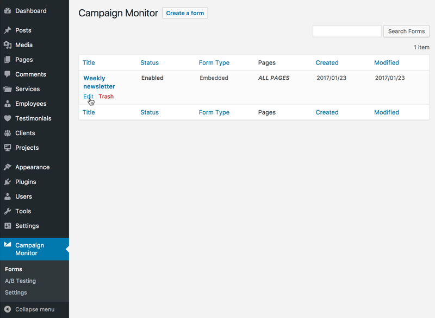
Task: Click the Appearance paintbrush icon
Action: pos(8,167)
